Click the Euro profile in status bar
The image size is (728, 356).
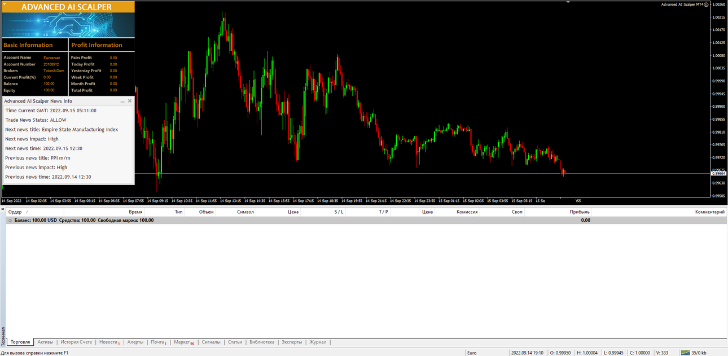click(x=472, y=353)
